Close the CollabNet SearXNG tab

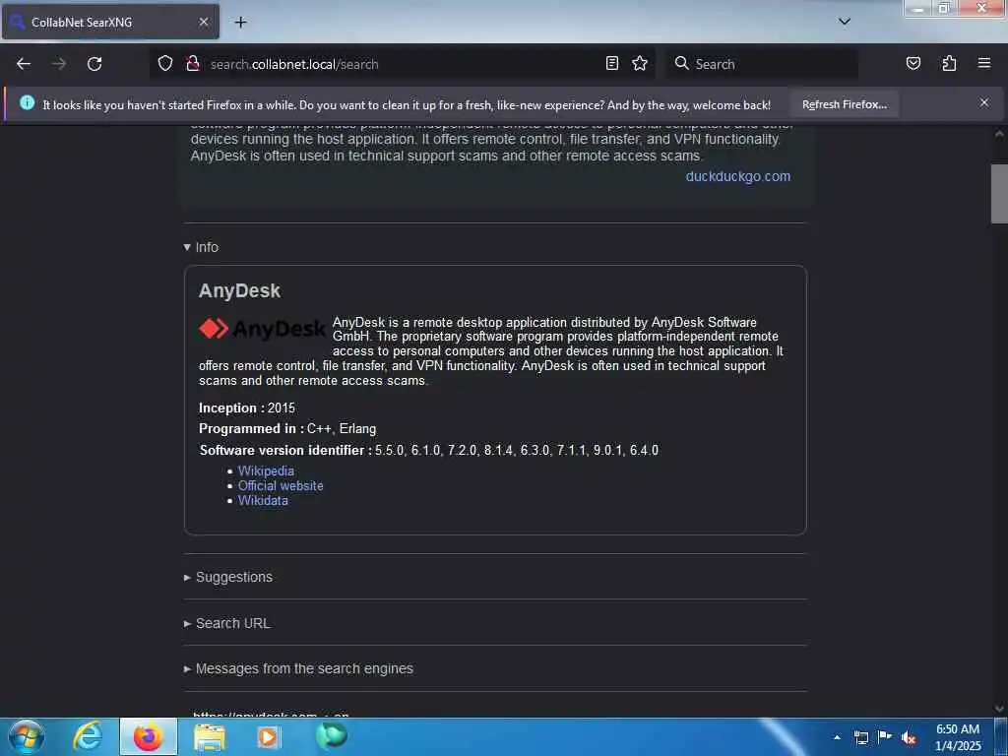pos(203,22)
